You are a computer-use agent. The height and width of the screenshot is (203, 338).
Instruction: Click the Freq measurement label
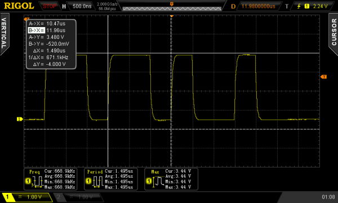pyautogui.click(x=34, y=172)
